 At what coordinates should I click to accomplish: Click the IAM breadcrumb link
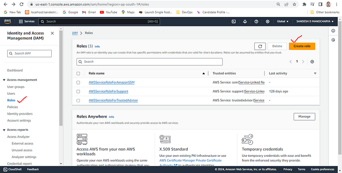[75, 33]
